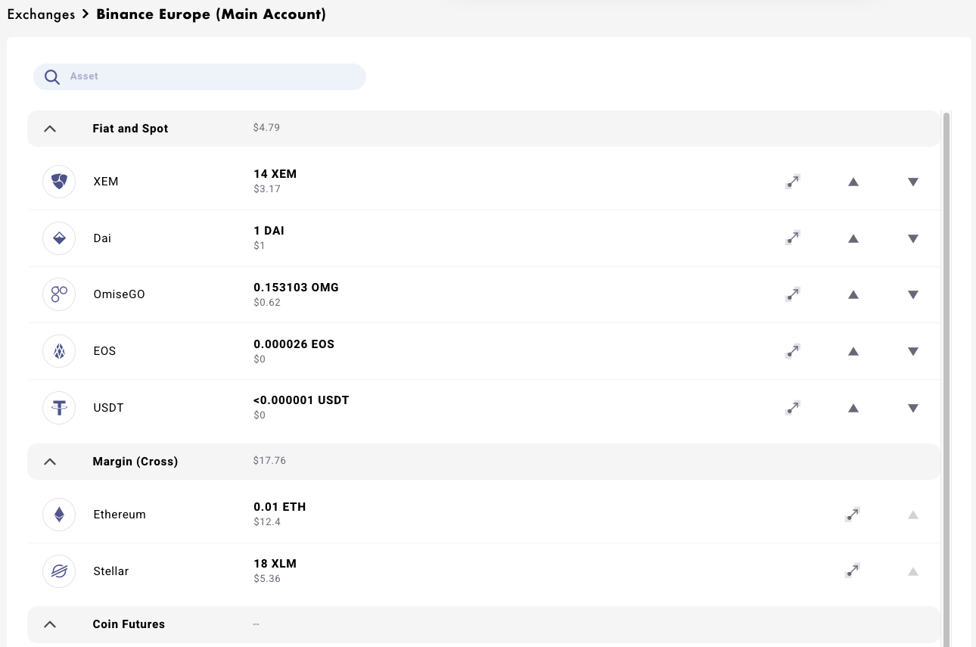Image resolution: width=976 pixels, height=647 pixels.
Task: Select the Stellar asset name
Action: coord(111,571)
